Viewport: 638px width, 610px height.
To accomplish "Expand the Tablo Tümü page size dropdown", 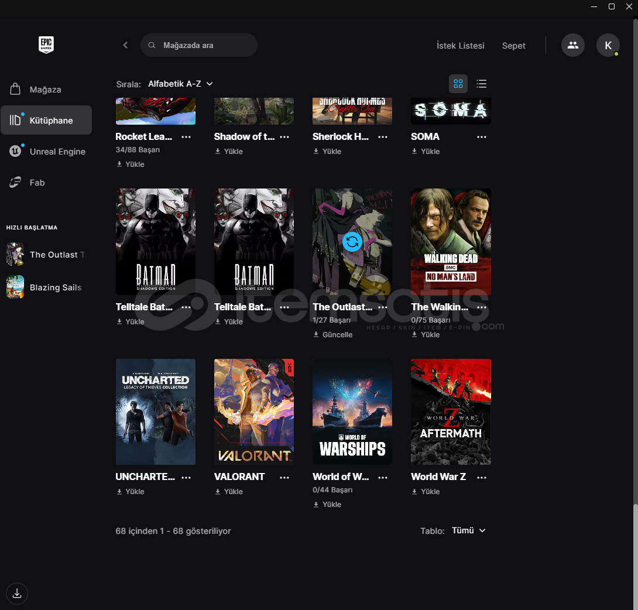I will [x=469, y=530].
